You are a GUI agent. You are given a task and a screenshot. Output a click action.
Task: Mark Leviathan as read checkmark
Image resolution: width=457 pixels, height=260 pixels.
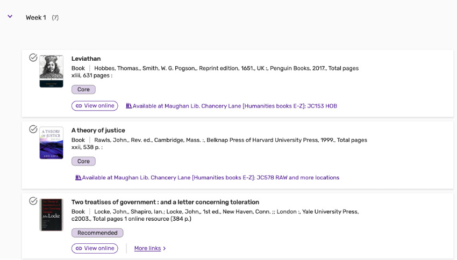coord(33,57)
